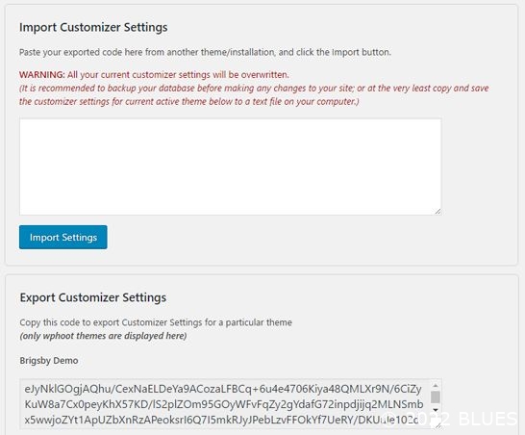Click the export code line starting eJyNklGOgjAQhu

(223, 389)
